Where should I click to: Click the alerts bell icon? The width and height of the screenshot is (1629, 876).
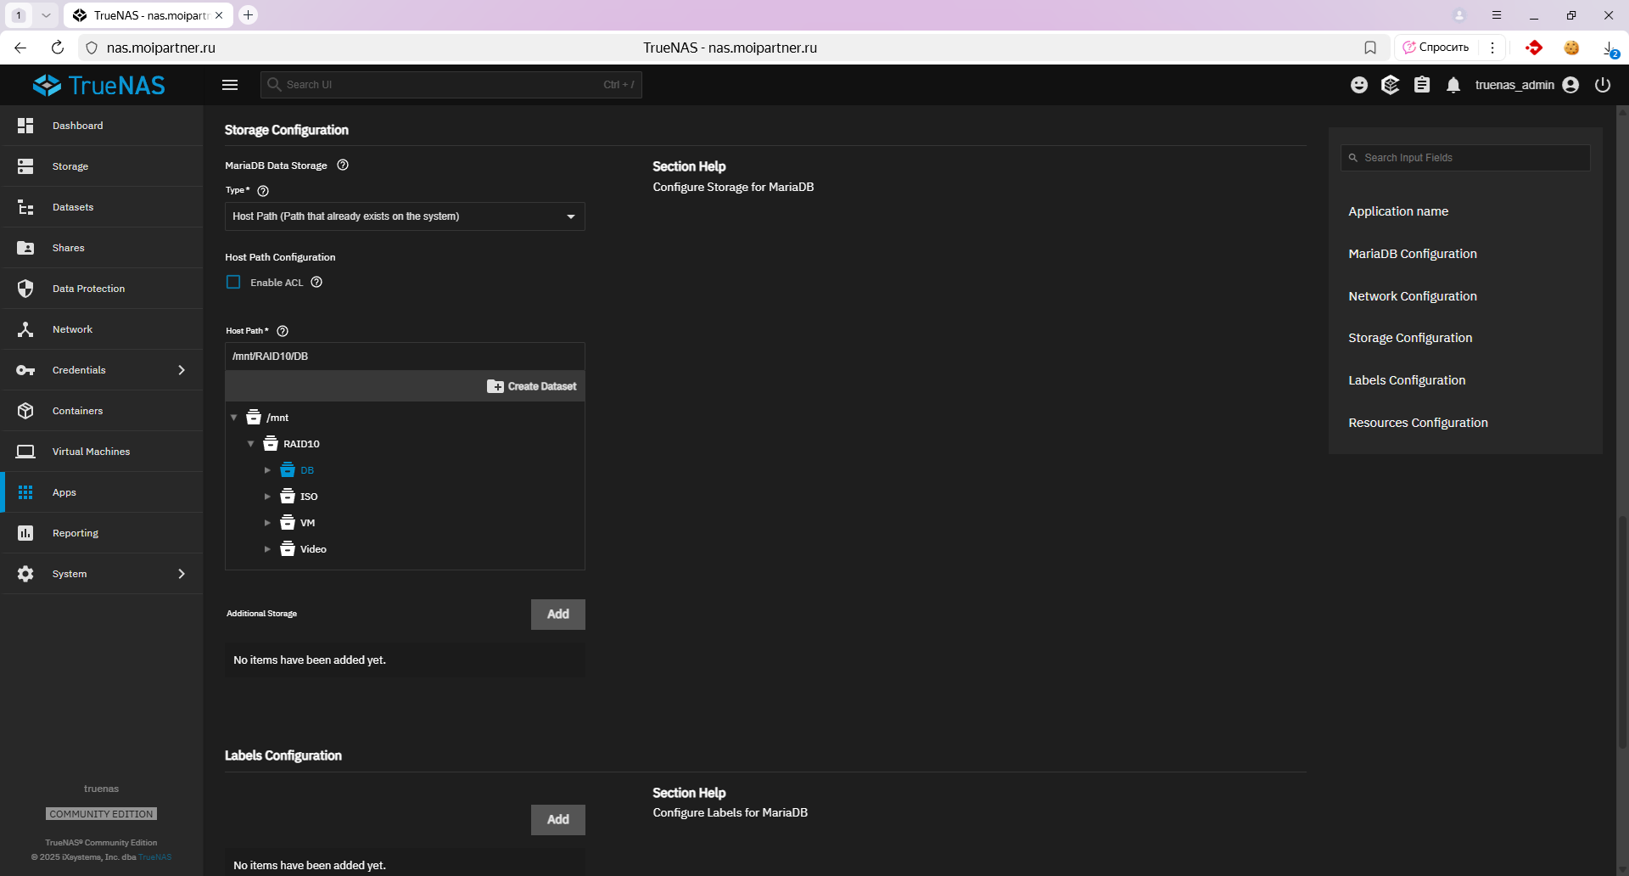click(1453, 85)
